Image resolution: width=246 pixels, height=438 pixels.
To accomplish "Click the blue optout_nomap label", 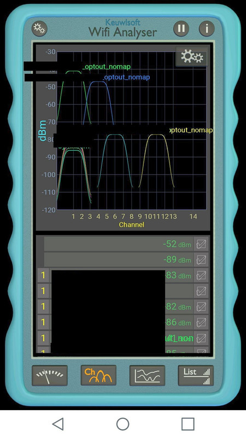I will [x=126, y=77].
